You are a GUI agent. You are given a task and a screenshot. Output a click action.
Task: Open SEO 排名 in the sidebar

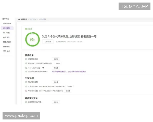coord(7,51)
